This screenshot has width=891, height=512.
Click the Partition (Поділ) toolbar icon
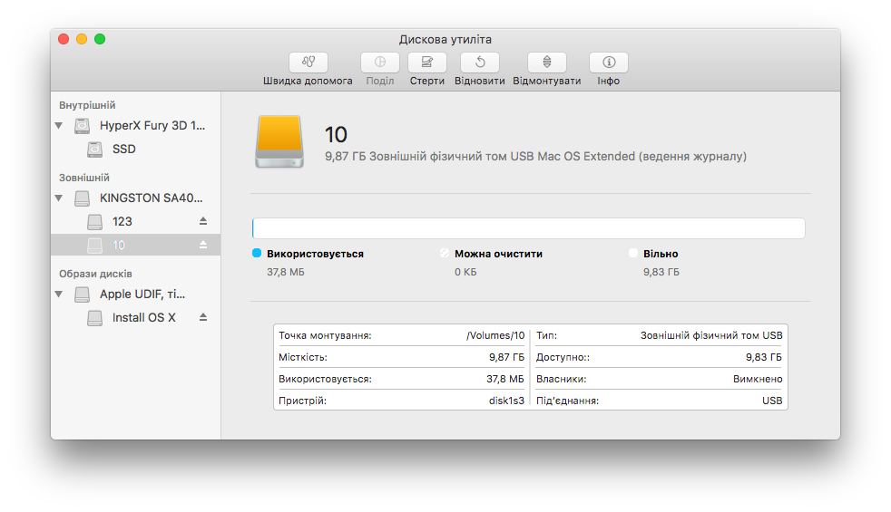[379, 63]
